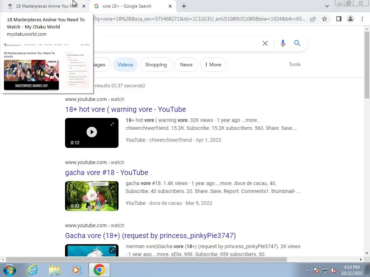This screenshot has height=277, width=370.
Task: Toggle the Chrome side panel
Action: coord(339,19)
